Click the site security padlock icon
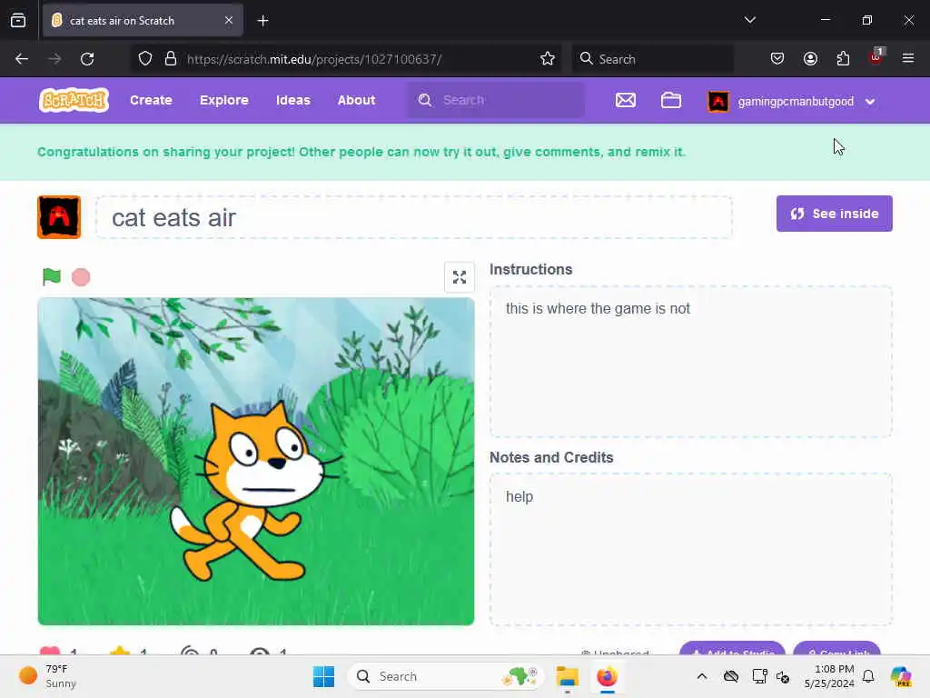Viewport: 930px width, 698px height. point(171,59)
